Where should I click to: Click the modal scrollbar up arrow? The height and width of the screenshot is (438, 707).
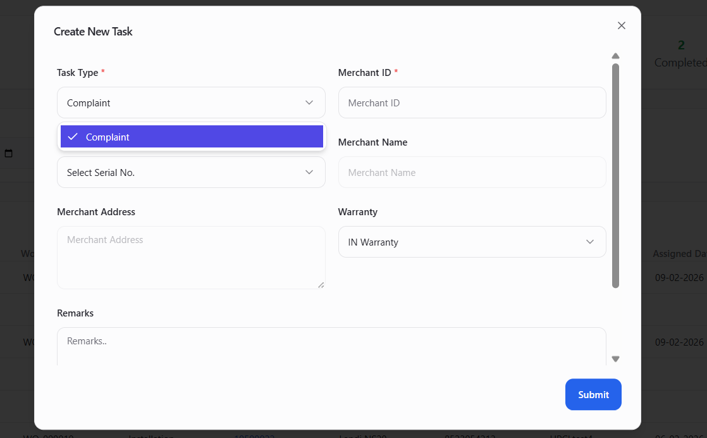615,56
